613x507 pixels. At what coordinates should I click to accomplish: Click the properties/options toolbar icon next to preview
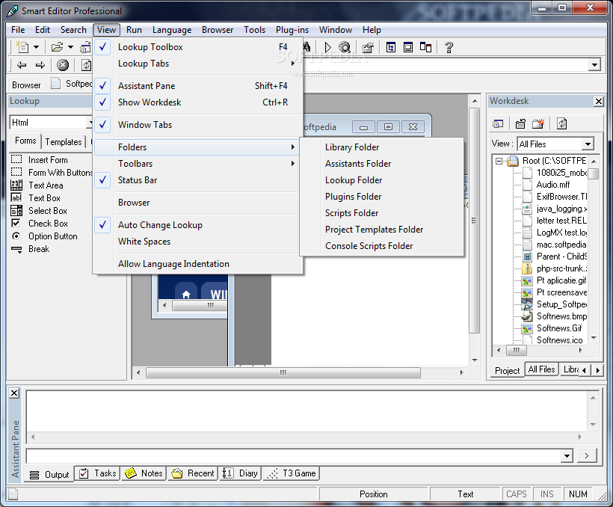pyautogui.click(x=368, y=48)
